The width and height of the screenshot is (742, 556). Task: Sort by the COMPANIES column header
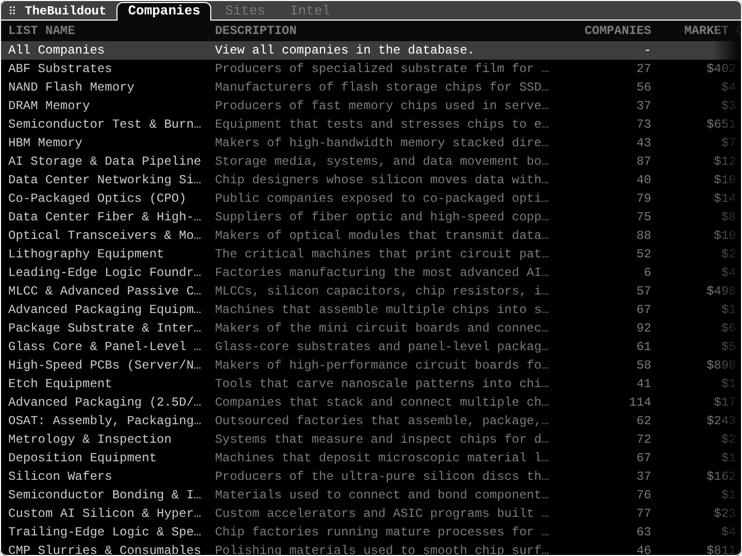pos(617,30)
